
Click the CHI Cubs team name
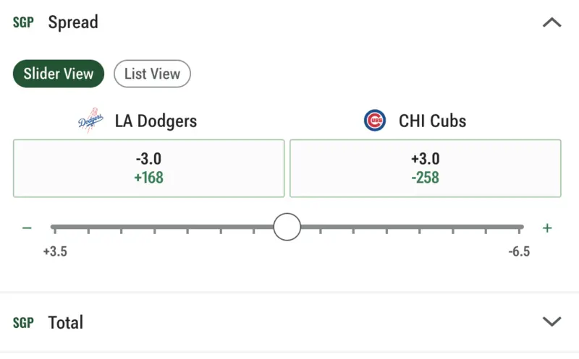tap(432, 121)
